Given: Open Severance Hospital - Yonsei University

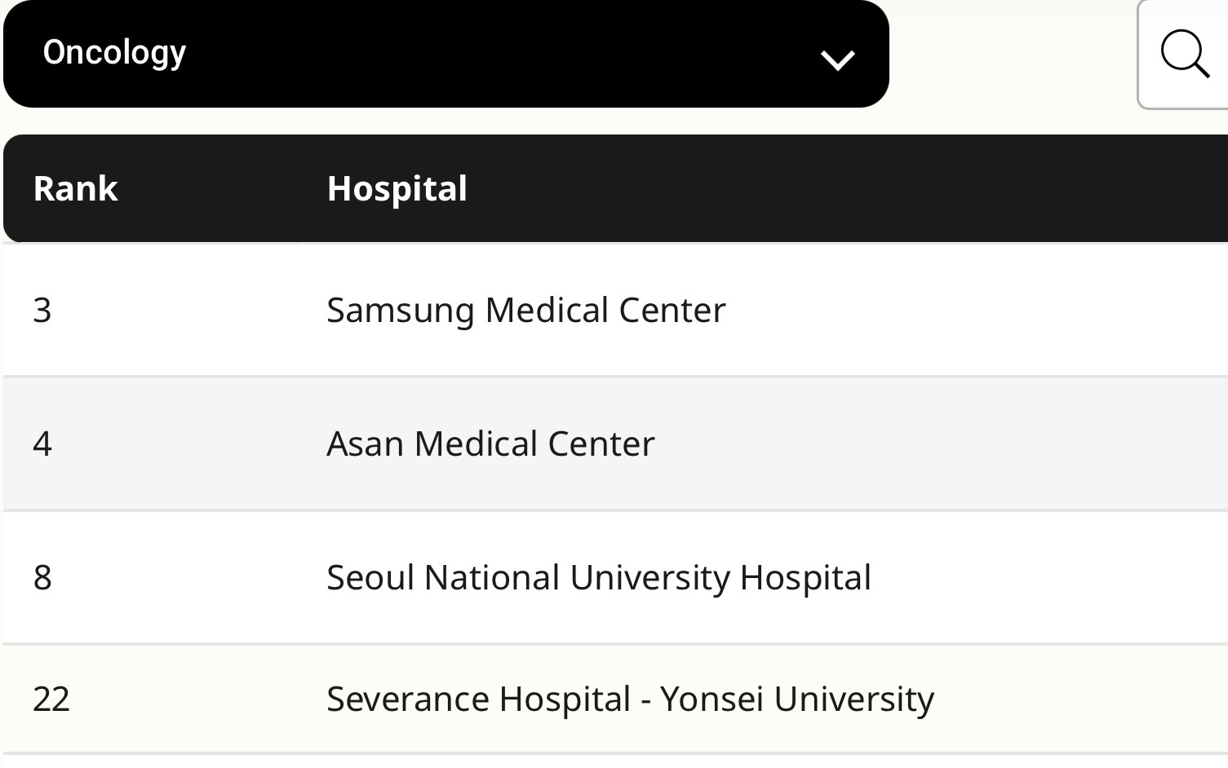Looking at the screenshot, I should (x=630, y=699).
